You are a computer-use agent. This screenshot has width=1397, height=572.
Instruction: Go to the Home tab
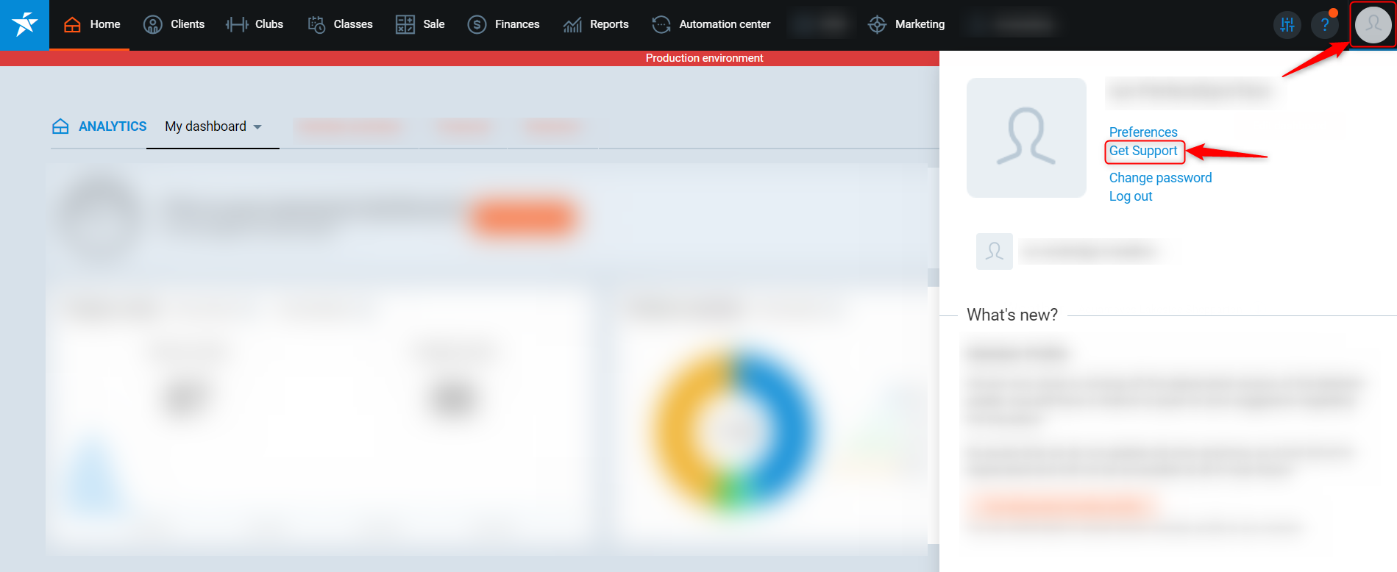pos(92,24)
